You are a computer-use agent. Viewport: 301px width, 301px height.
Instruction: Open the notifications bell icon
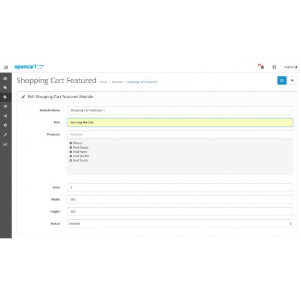(261, 67)
